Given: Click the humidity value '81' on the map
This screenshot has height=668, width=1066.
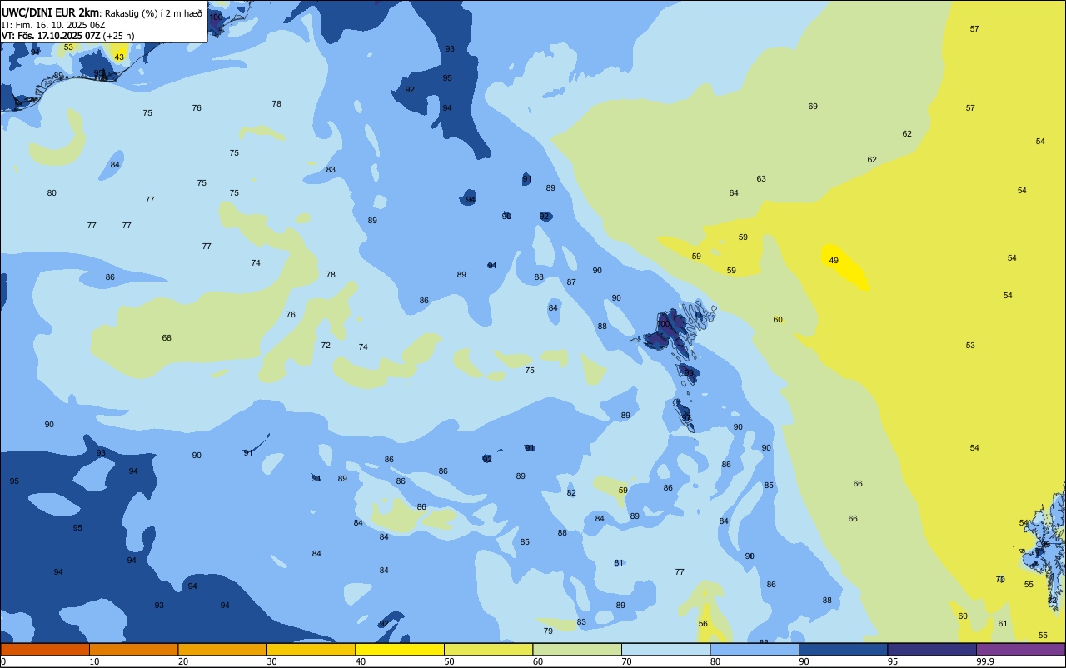Looking at the screenshot, I should [619, 563].
